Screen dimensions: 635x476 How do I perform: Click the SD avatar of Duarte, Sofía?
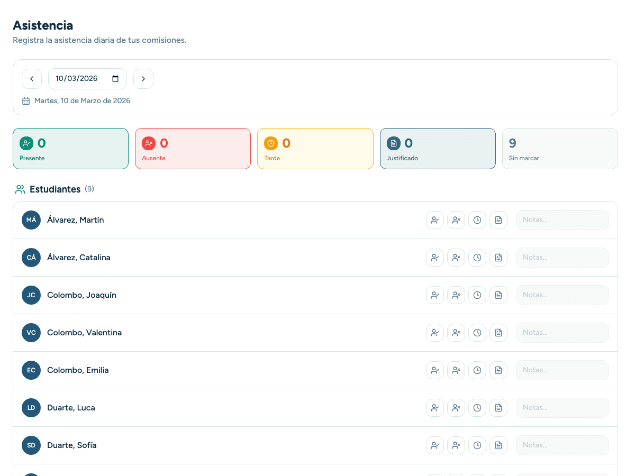pos(31,445)
